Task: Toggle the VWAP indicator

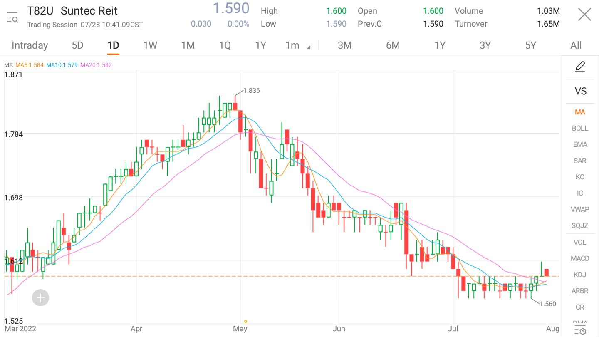Action: click(580, 209)
